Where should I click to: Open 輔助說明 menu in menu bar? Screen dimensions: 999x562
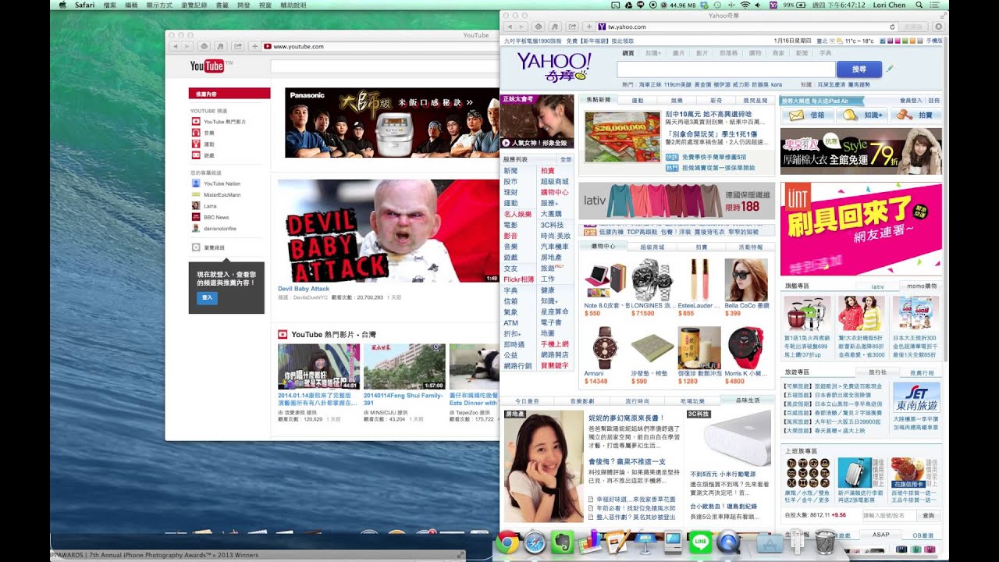[x=293, y=5]
